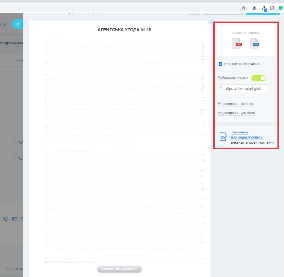Click 'реквизиты моей компании' text
The height and width of the screenshot is (277, 284).
click(253, 142)
